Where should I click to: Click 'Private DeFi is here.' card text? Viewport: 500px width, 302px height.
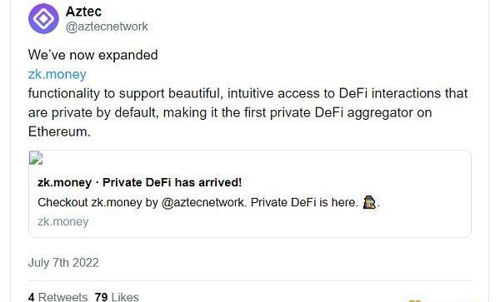(304, 202)
